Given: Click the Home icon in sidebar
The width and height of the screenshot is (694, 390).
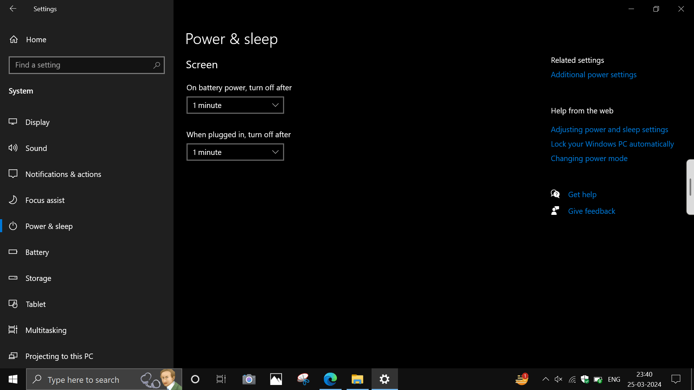Looking at the screenshot, I should [14, 39].
